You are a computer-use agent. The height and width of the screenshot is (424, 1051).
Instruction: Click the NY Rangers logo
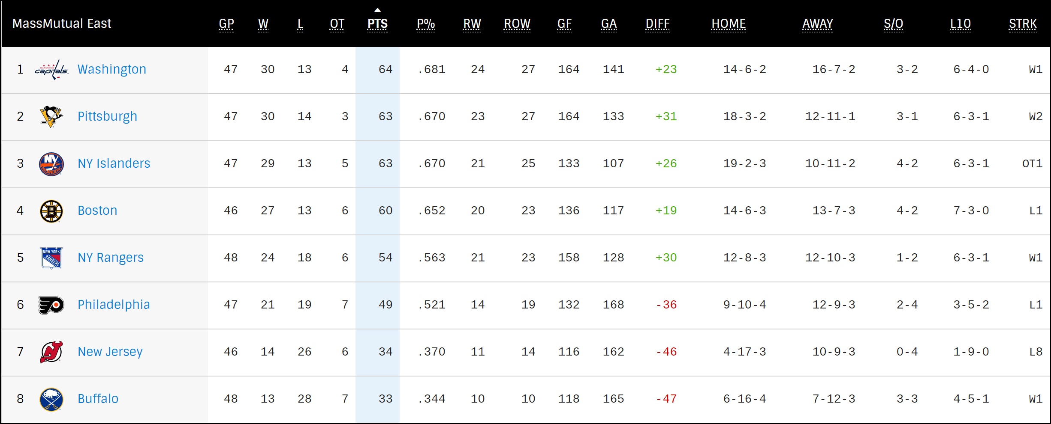51,258
